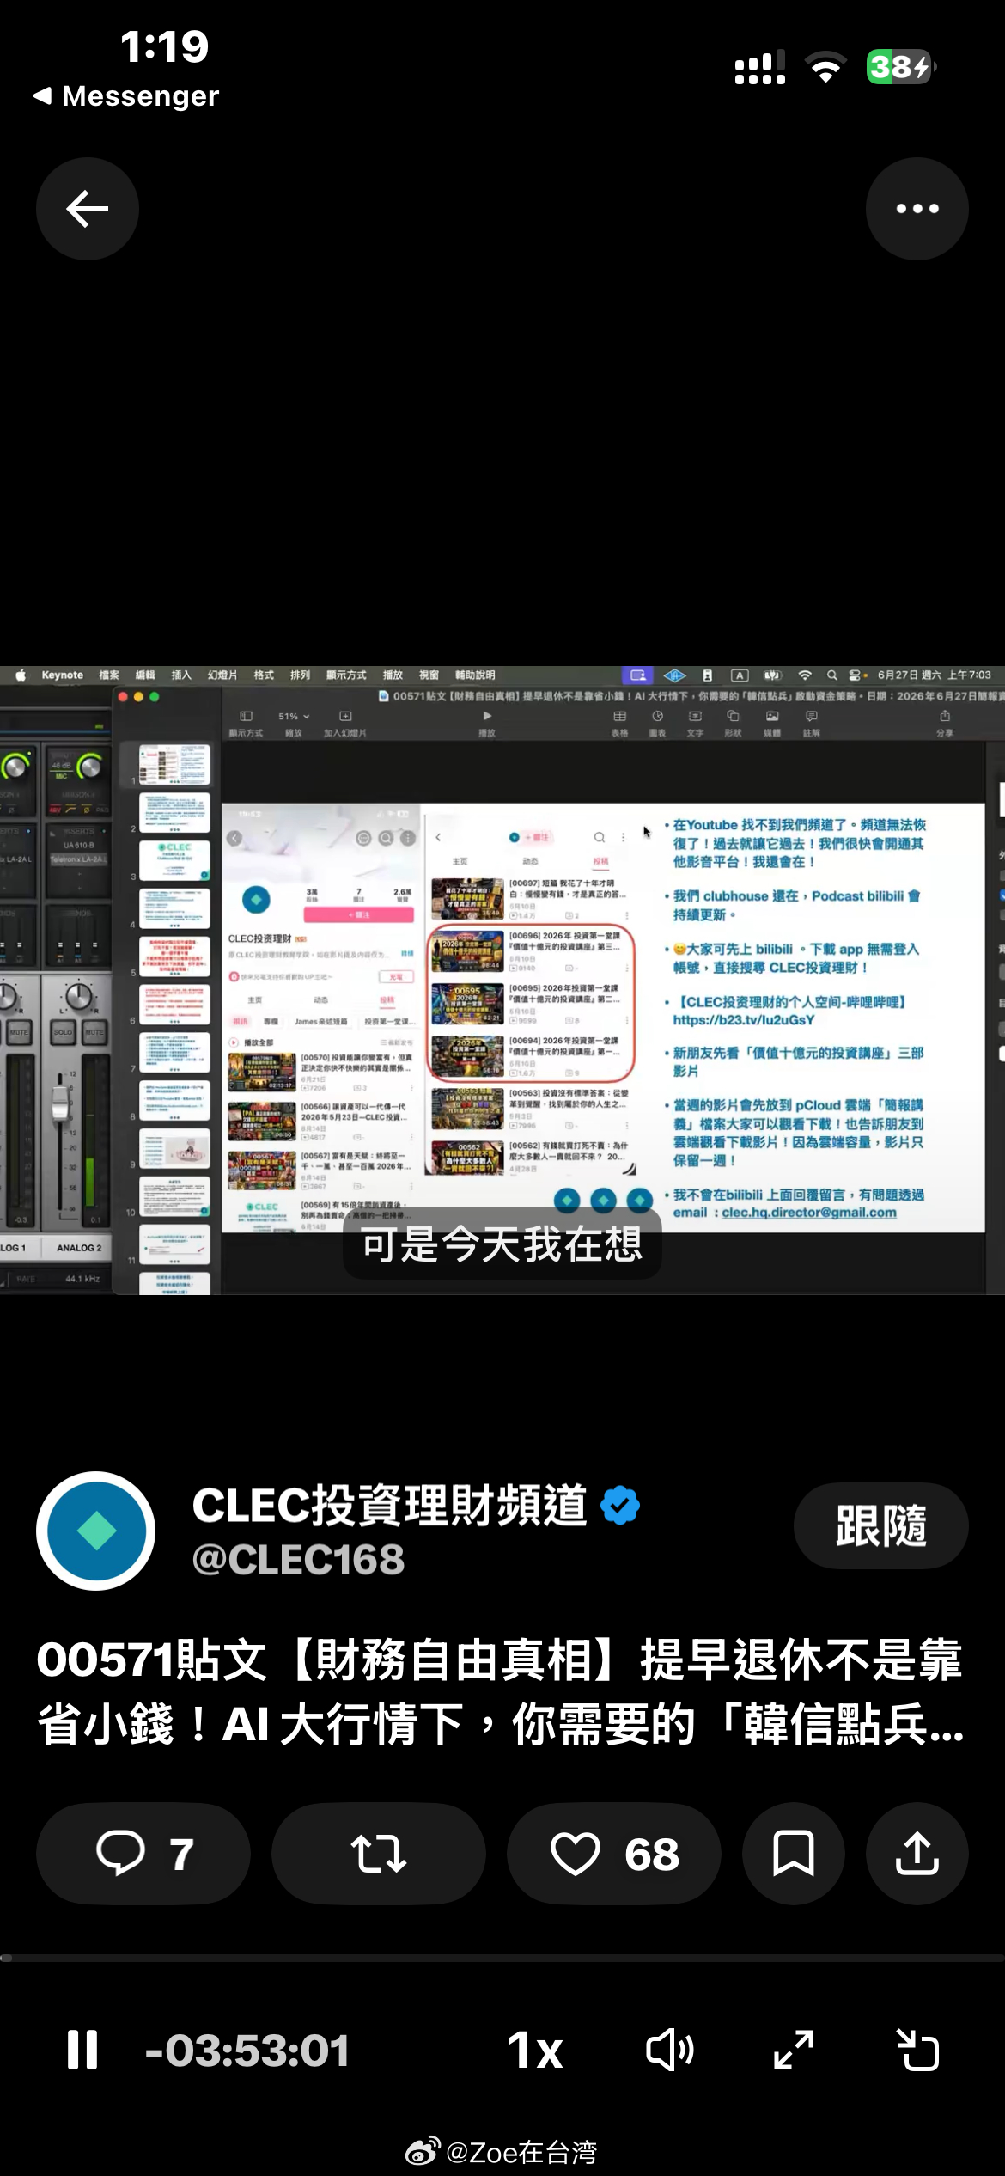Repost with the retweet arrows icon
The width and height of the screenshot is (1005, 2176).
(x=379, y=1854)
